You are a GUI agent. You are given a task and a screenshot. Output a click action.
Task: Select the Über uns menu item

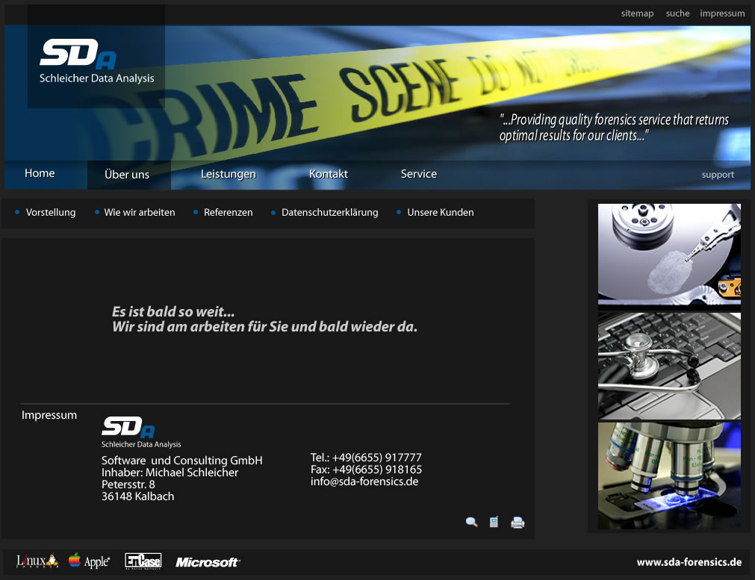click(x=127, y=175)
